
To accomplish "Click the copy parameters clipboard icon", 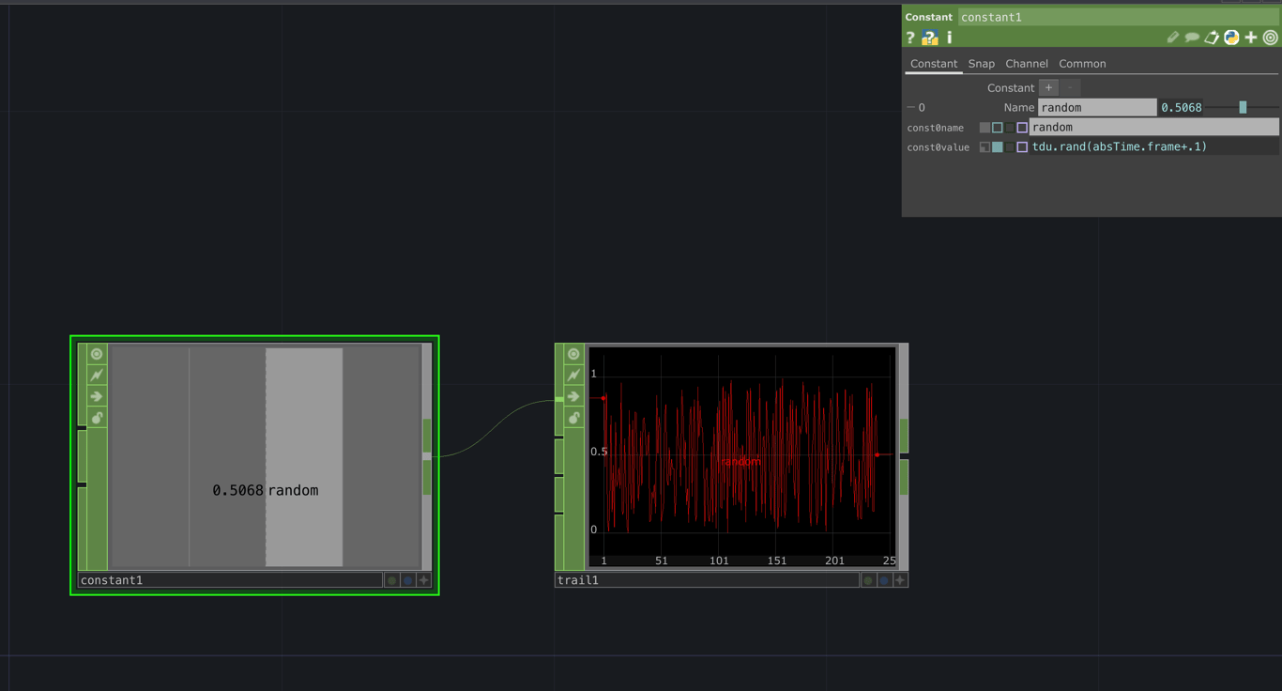I will [x=1212, y=38].
